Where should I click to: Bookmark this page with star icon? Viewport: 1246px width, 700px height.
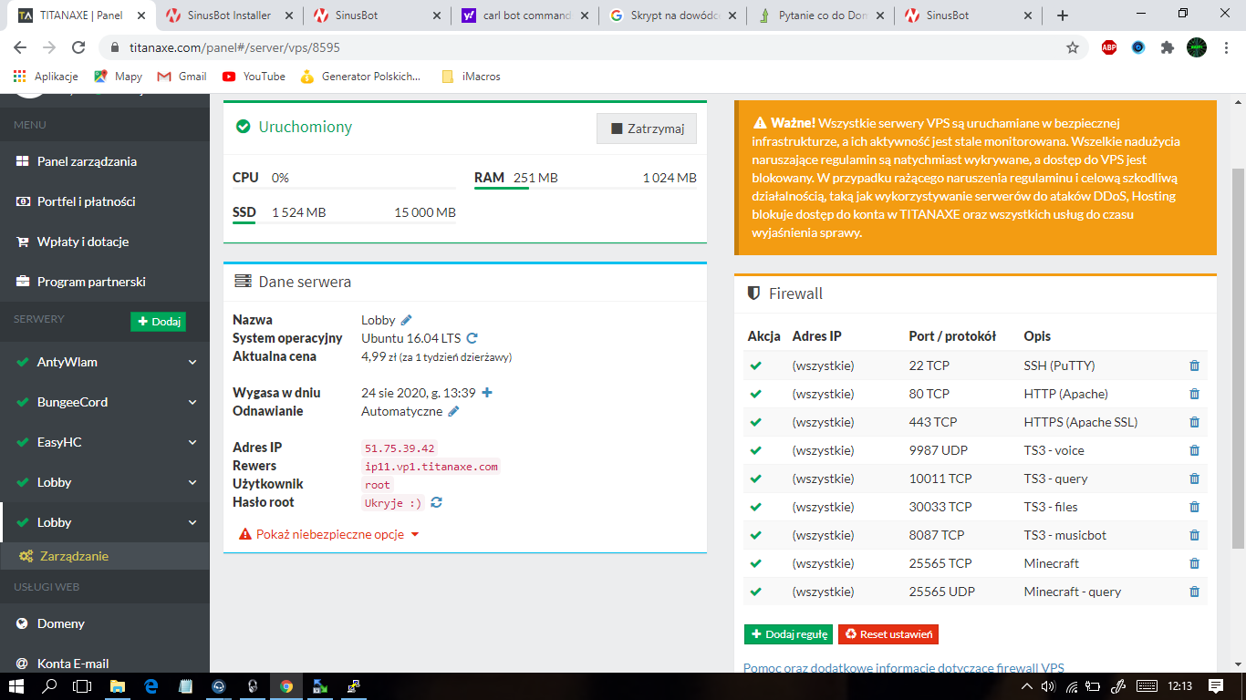pos(1073,47)
